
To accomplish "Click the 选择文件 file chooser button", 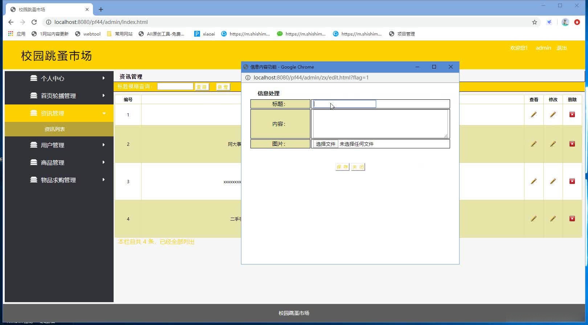I will tap(326, 144).
